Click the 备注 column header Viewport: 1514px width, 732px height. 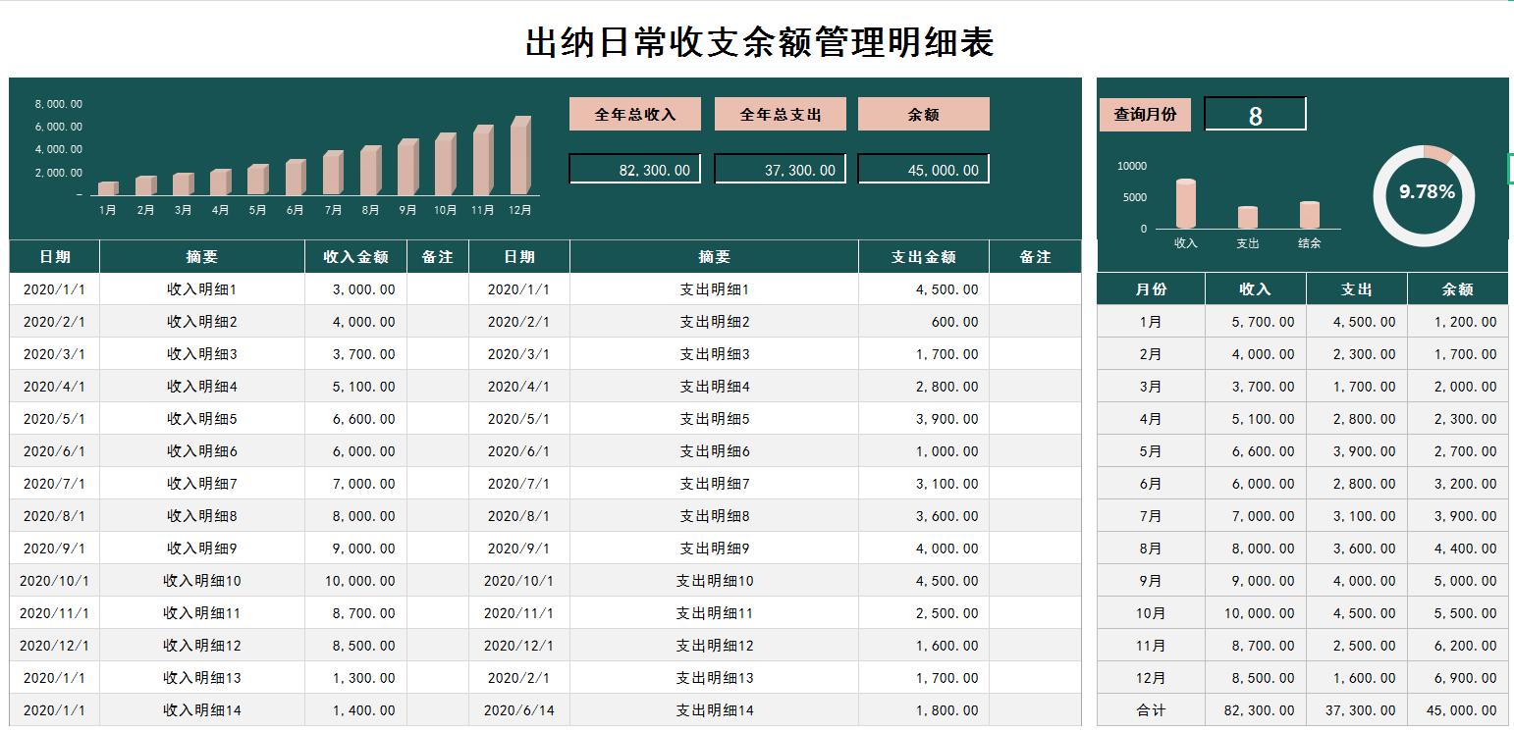click(x=438, y=256)
